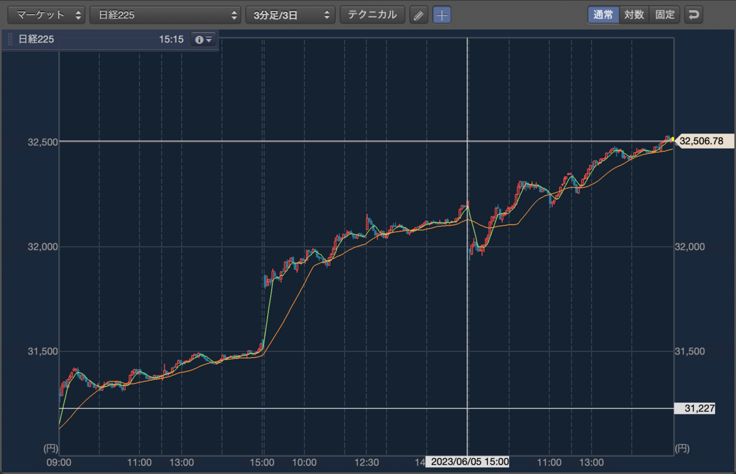Click the 31,227 horizontal reference line

366,408
